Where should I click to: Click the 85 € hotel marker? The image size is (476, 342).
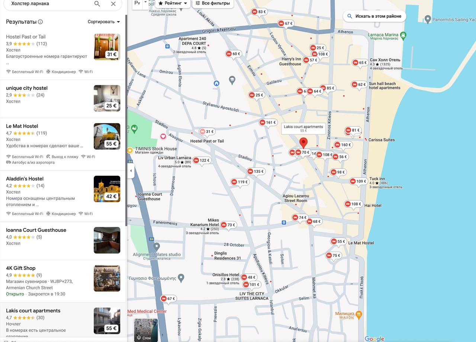click(x=328, y=88)
